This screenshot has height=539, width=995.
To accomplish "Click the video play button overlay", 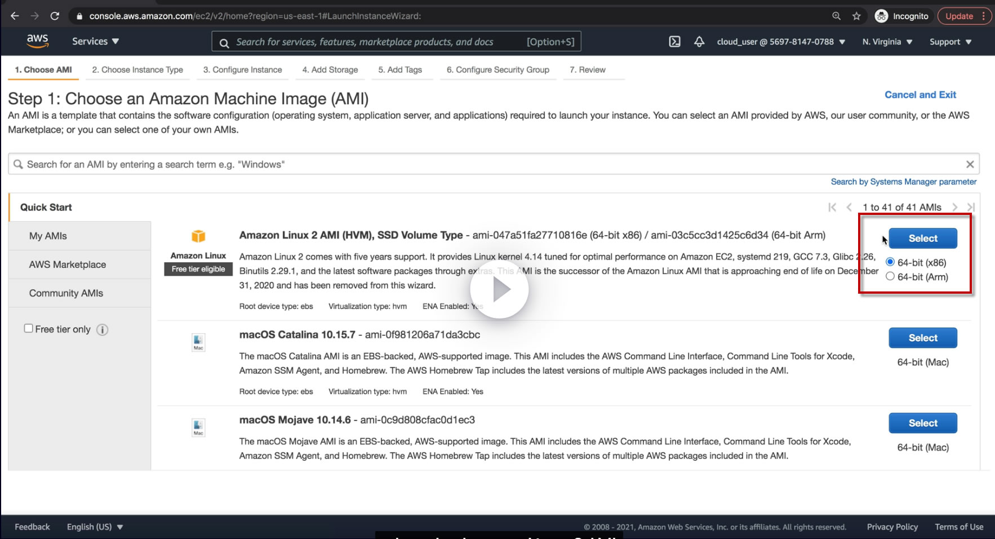I will 499,290.
